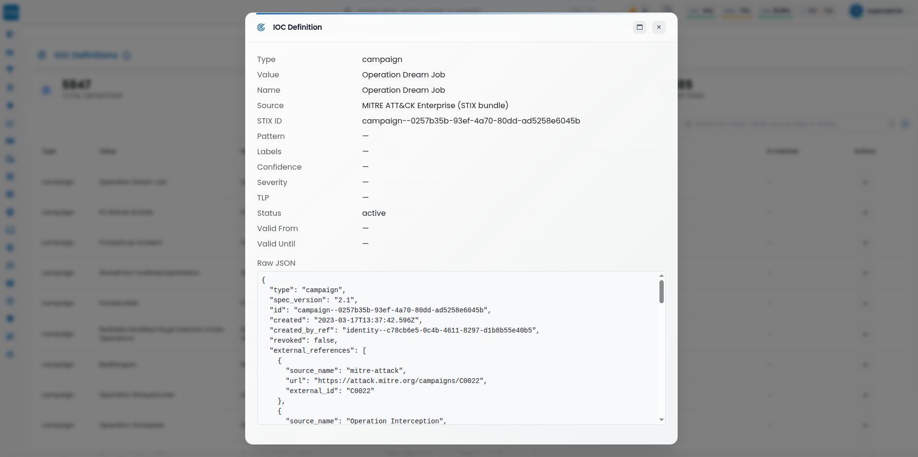Viewport: 918px width, 457px height.
Task: Select the source 'MITRE ATT&CK Enterprise (STIX bundle)'
Action: [435, 106]
